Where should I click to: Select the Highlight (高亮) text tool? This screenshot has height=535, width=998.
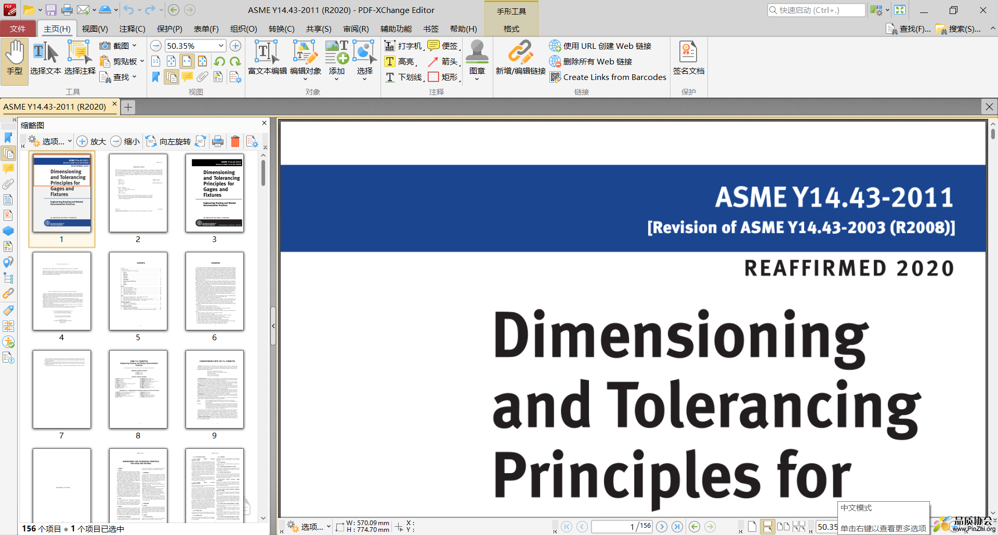pyautogui.click(x=400, y=61)
